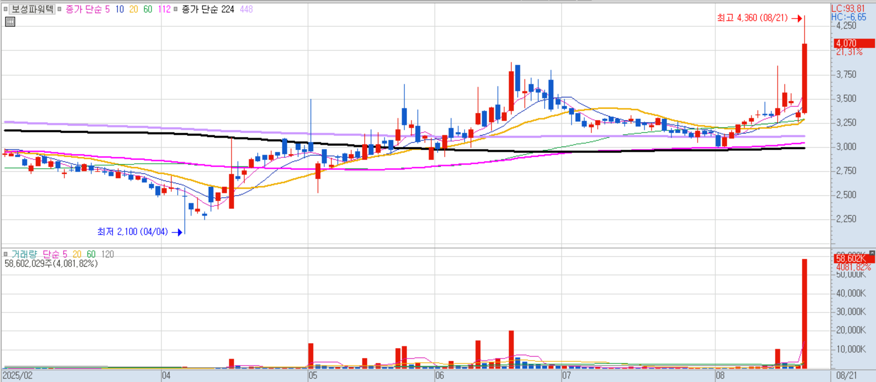The height and width of the screenshot is (382, 876).
Task: Click the 58,602,029주(4,081.82%) volume readout
Action: tap(51, 263)
